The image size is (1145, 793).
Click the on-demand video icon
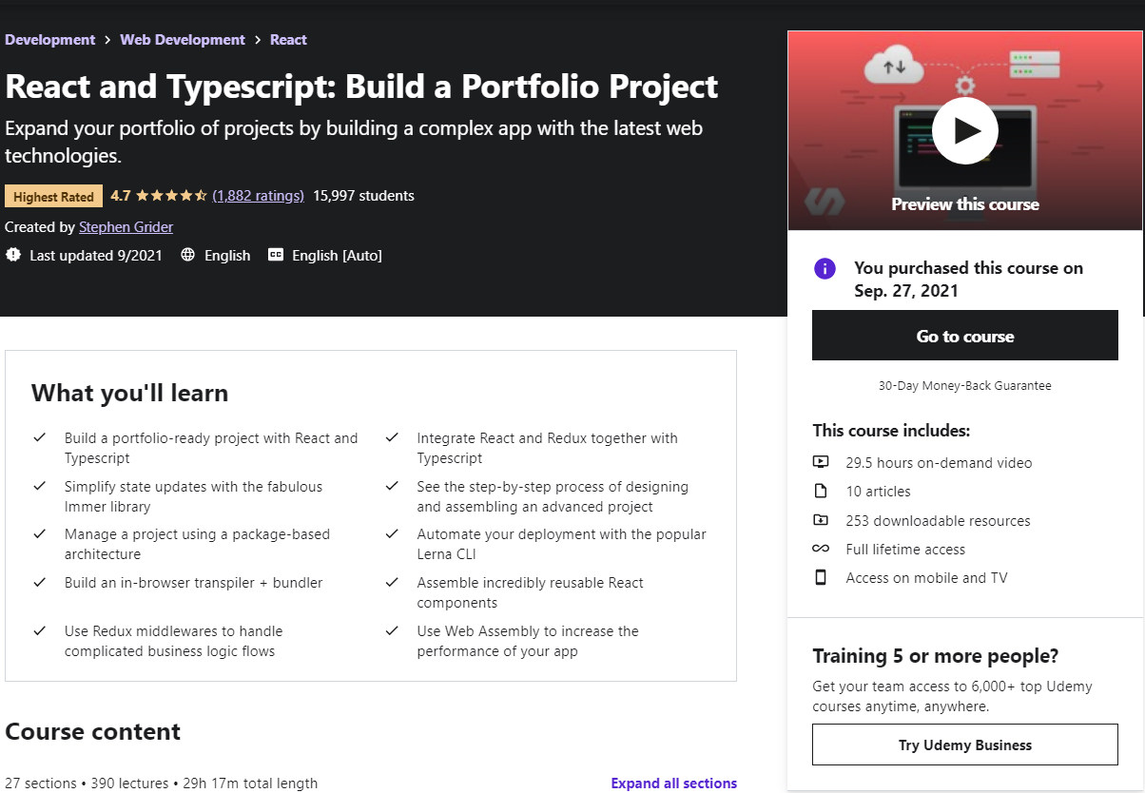821,462
